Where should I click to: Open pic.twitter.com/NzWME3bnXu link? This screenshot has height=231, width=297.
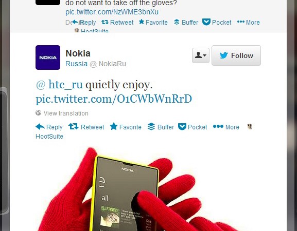[112, 12]
